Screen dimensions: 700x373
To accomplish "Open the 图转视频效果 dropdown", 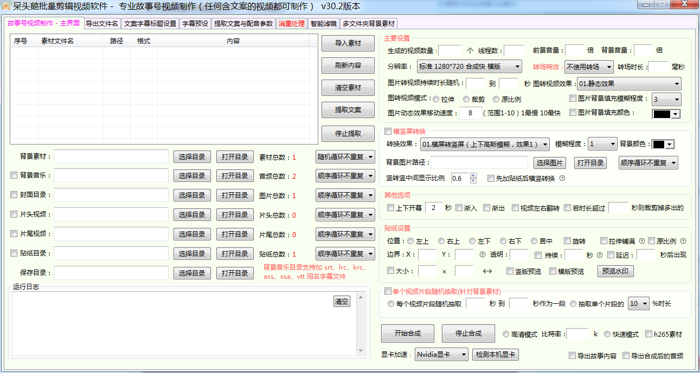I will click(x=629, y=84).
